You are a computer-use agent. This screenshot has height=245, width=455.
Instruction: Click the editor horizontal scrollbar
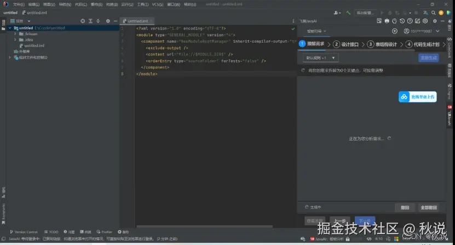(x=204, y=226)
